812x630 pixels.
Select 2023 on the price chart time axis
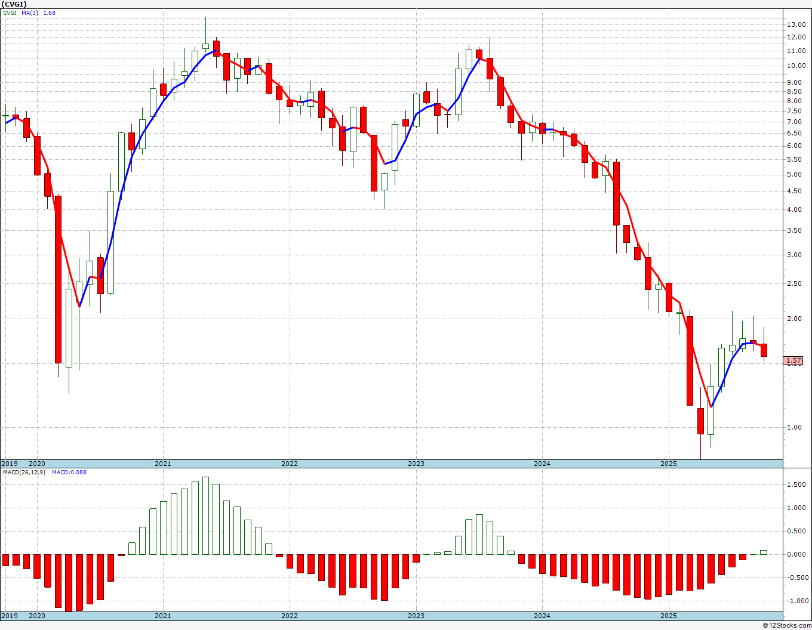point(416,464)
